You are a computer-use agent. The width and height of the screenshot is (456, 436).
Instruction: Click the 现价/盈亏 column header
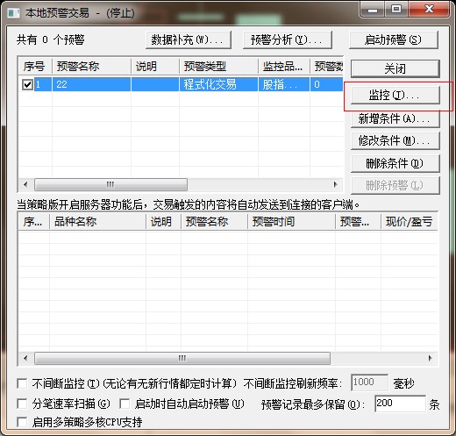click(x=410, y=221)
